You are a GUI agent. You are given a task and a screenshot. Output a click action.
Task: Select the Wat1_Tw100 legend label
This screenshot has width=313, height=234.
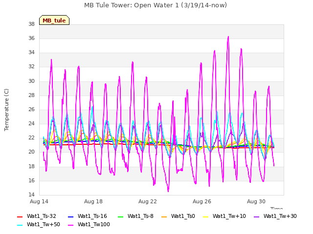click(x=94, y=225)
